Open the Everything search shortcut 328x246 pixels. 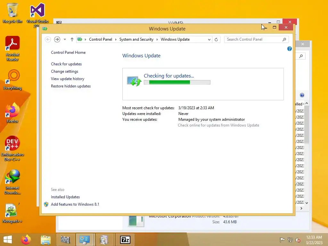click(x=12, y=80)
